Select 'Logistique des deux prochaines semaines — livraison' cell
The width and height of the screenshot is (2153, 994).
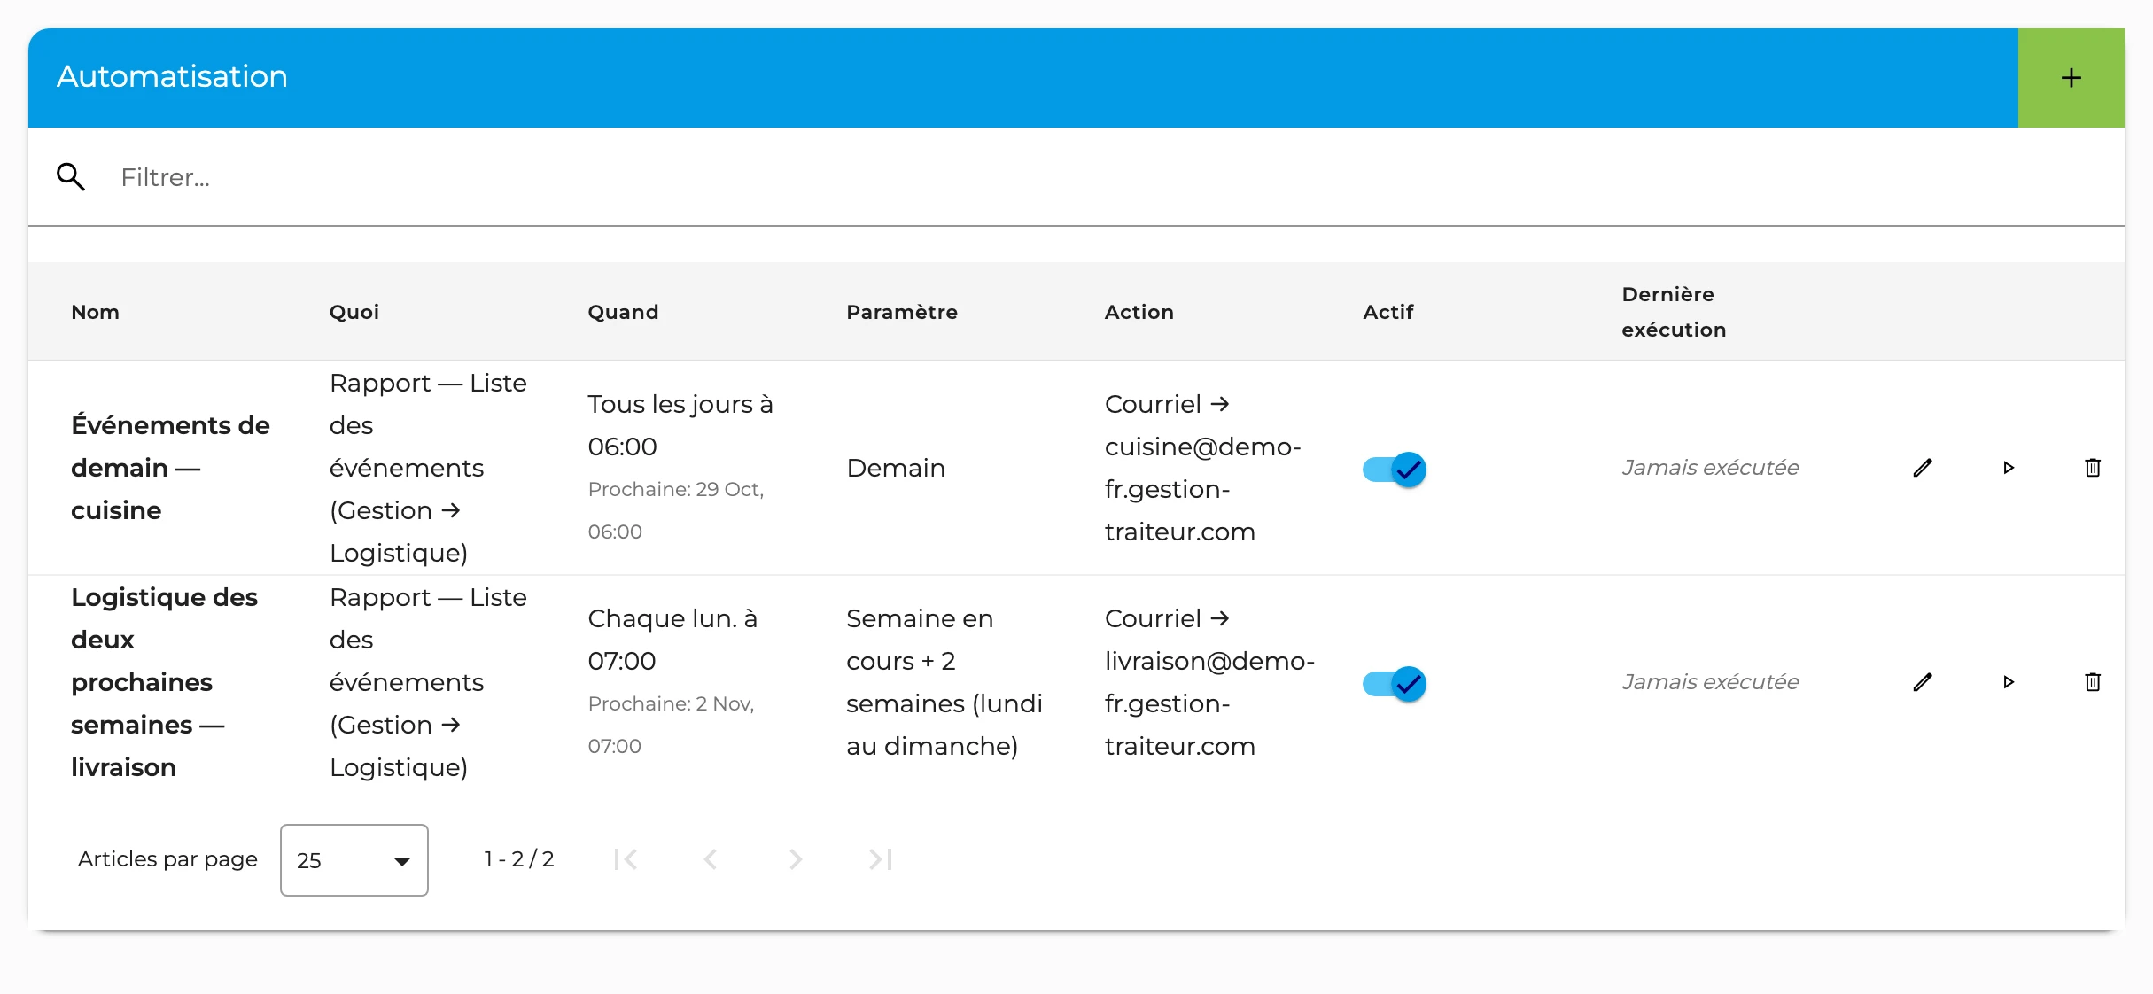[165, 682]
